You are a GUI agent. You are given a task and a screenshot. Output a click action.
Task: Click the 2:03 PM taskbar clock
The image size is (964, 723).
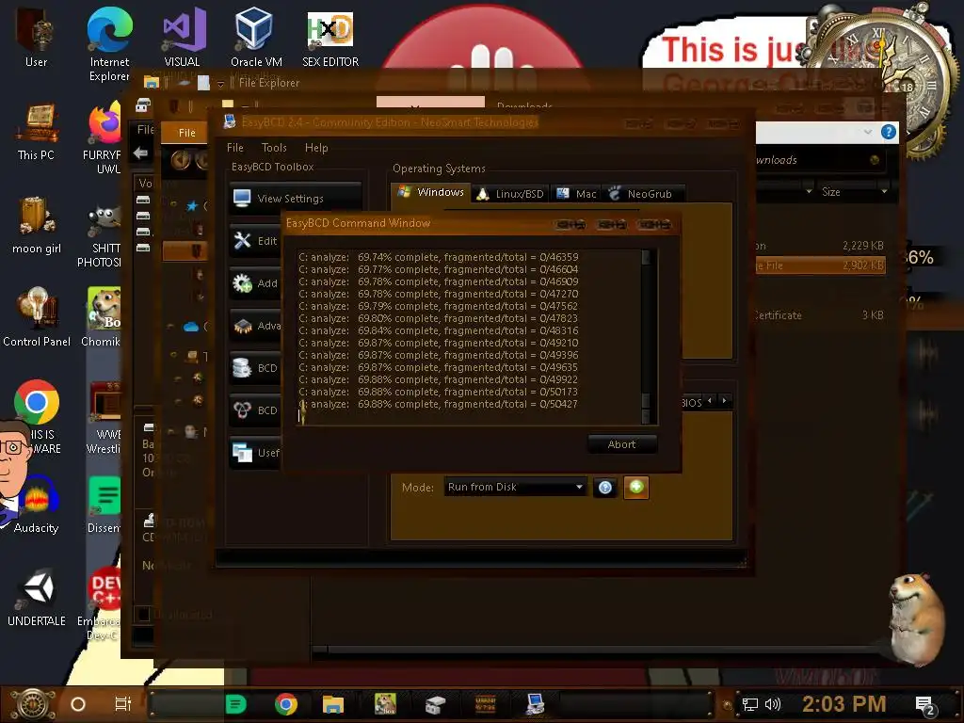pyautogui.click(x=844, y=704)
